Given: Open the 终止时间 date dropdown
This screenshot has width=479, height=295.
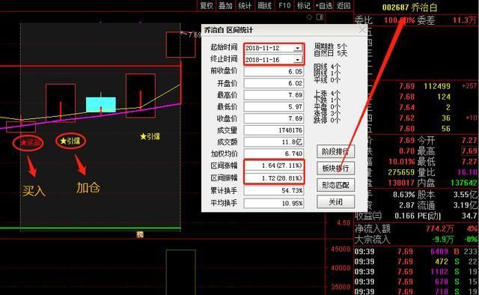Looking at the screenshot, I should click(x=298, y=60).
